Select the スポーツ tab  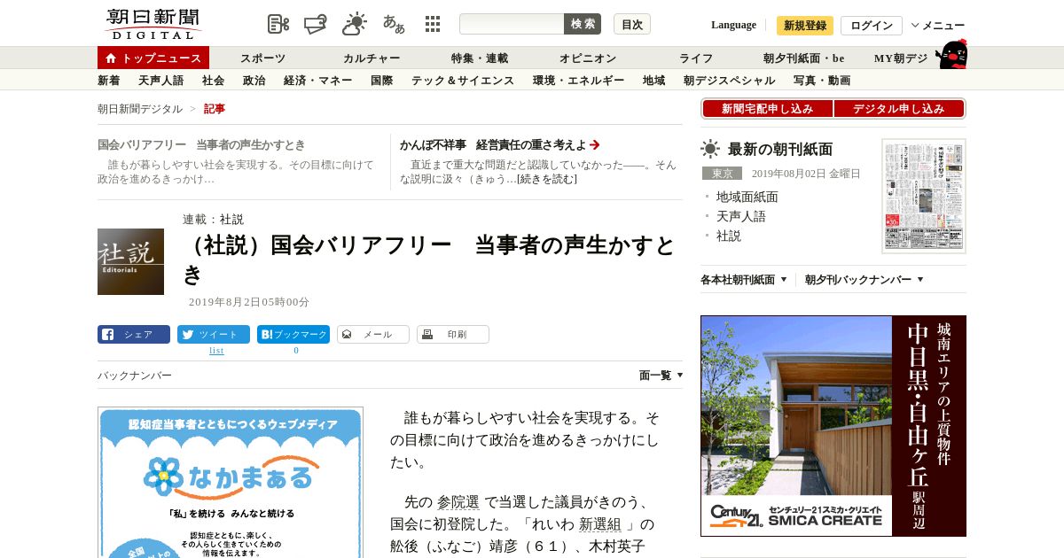point(262,58)
